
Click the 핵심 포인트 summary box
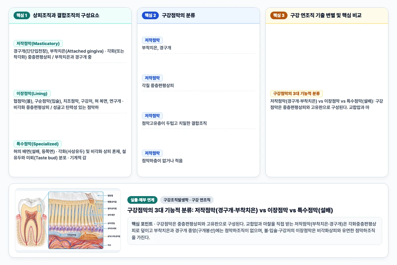pyautogui.click(x=254, y=231)
